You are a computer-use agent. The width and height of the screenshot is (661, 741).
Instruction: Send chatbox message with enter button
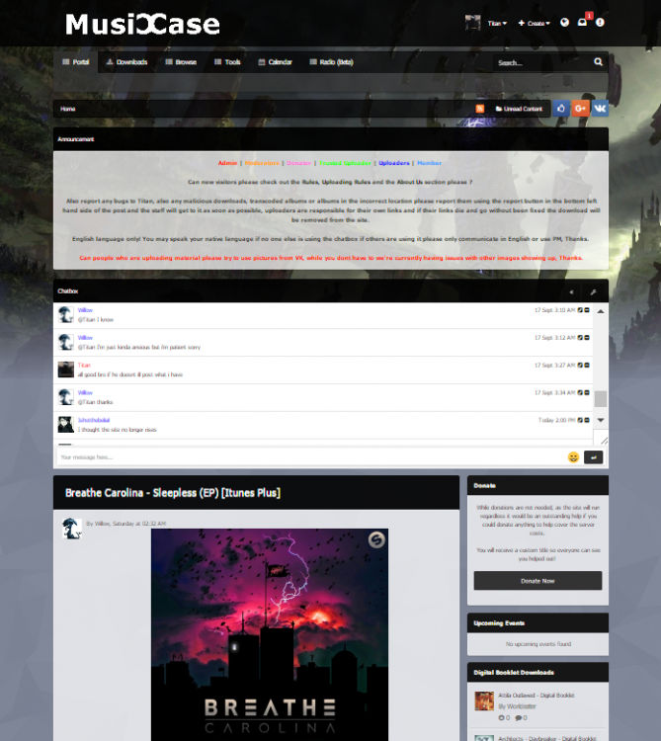(x=593, y=457)
